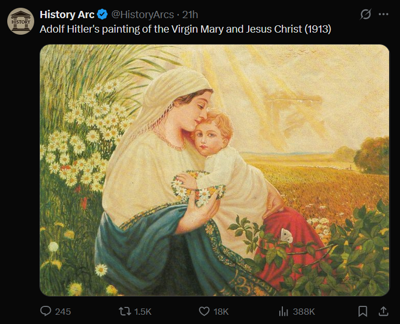Image resolution: width=400 pixels, height=324 pixels.
Task: Share the post via share icon
Action: [383, 311]
